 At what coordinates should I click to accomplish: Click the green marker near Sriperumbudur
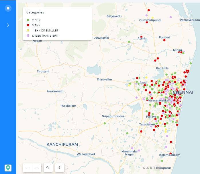tap(105, 123)
